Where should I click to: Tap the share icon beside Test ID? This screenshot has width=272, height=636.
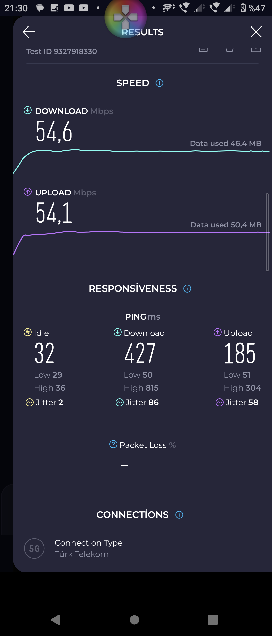(256, 50)
